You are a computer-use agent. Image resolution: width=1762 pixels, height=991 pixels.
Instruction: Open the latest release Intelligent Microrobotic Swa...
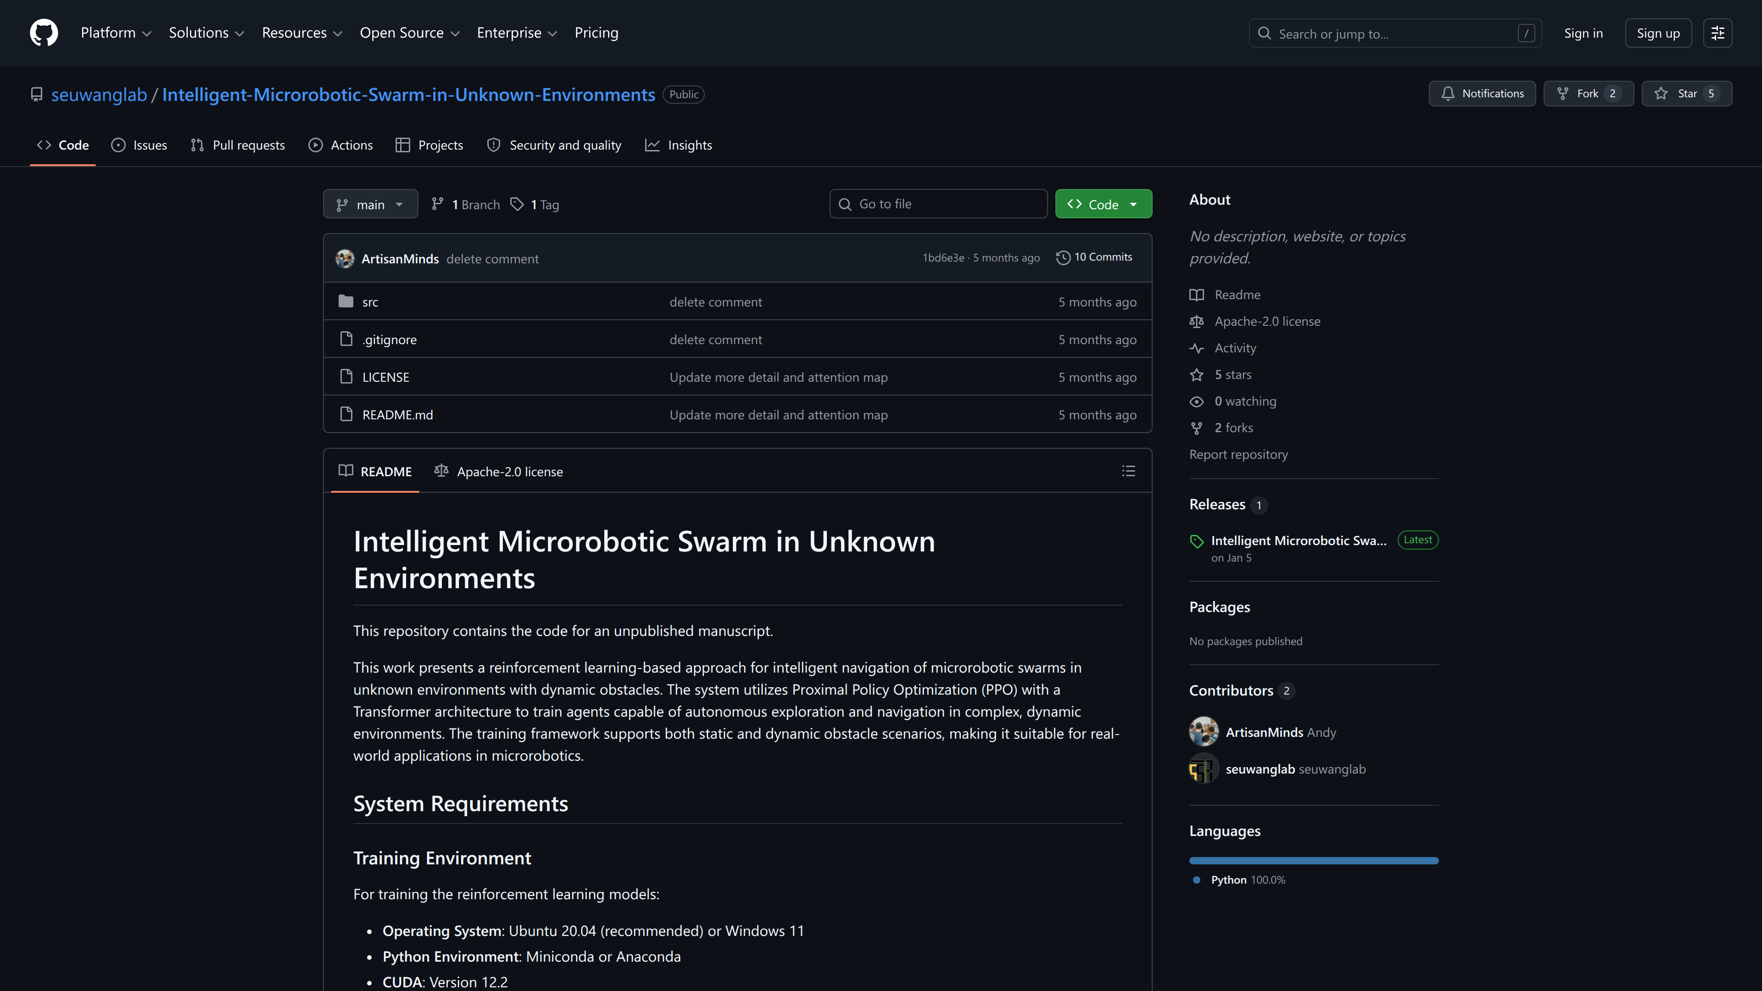point(1298,540)
